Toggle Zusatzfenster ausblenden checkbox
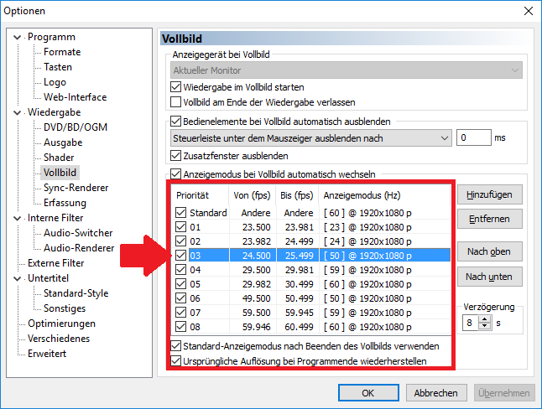The width and height of the screenshot is (542, 409). coord(175,155)
